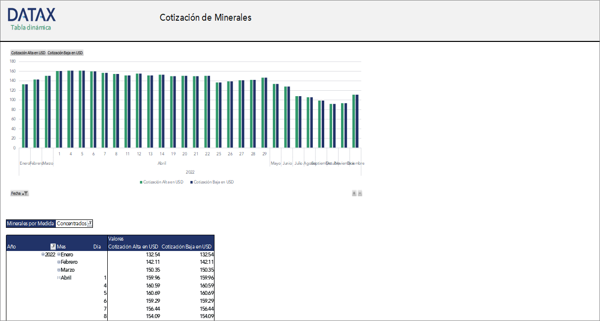Screen dimensions: 600x321
Task: Select the Cotización Alta en USD column header
Action: (133, 247)
